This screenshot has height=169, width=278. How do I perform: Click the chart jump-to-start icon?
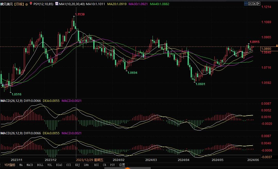coord(250,4)
